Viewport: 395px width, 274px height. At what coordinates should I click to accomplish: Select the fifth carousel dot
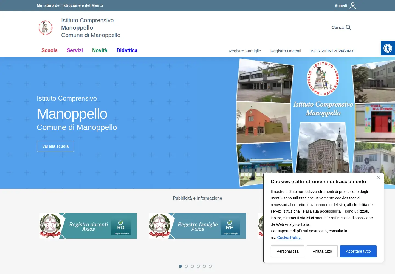(204, 266)
